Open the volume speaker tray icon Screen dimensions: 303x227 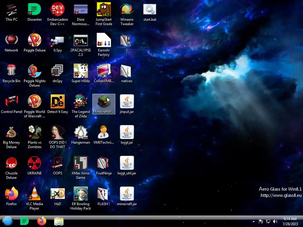coord(275,221)
